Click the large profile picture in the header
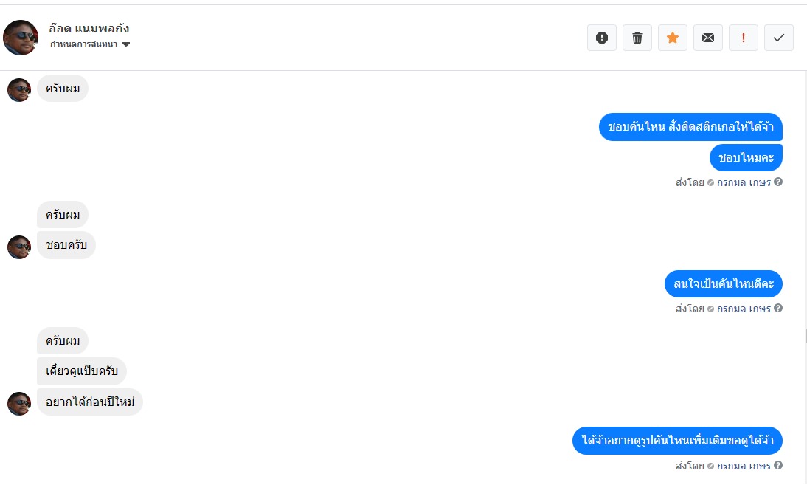This screenshot has height=485, width=807. click(21, 38)
